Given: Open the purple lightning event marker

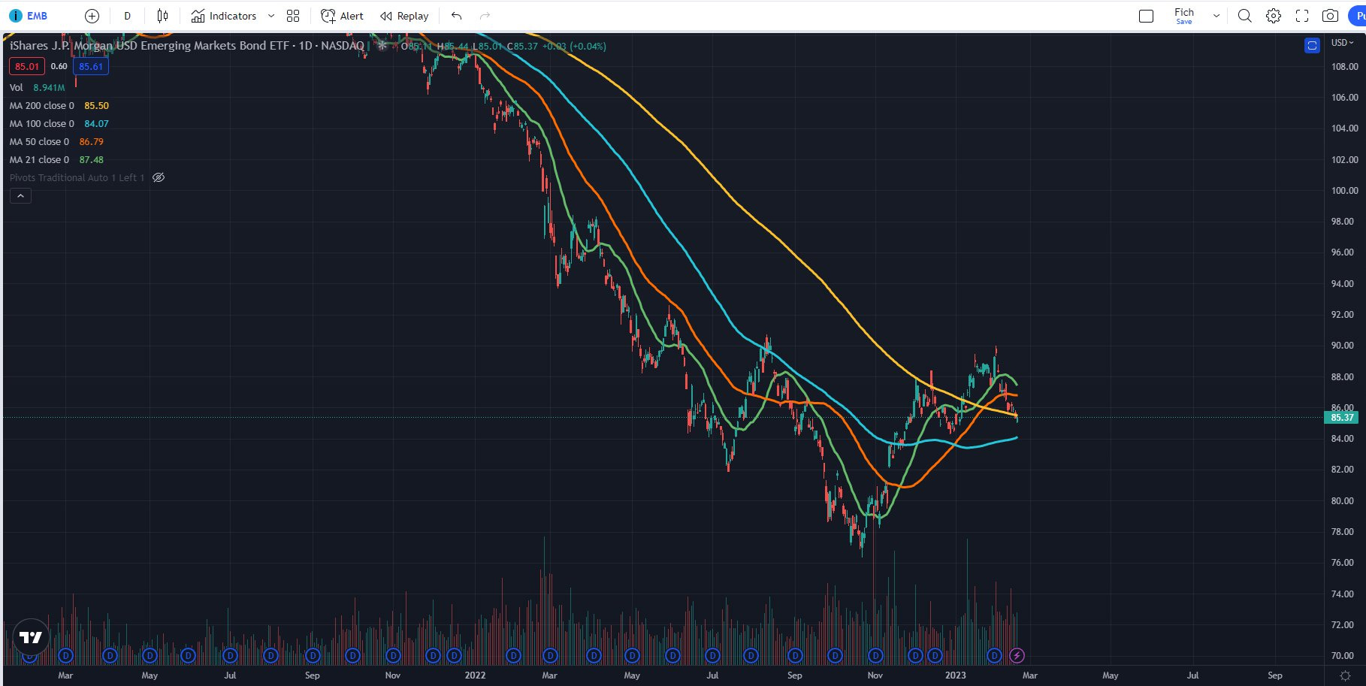Looking at the screenshot, I should 1017,655.
